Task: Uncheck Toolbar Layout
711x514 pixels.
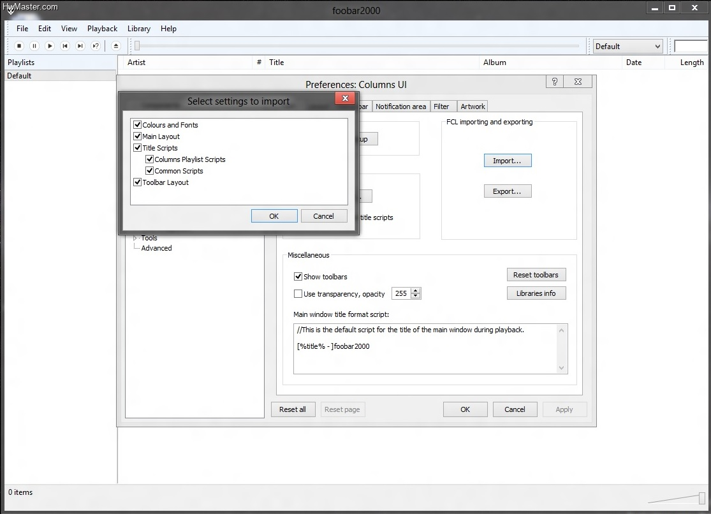Action: coord(137,182)
